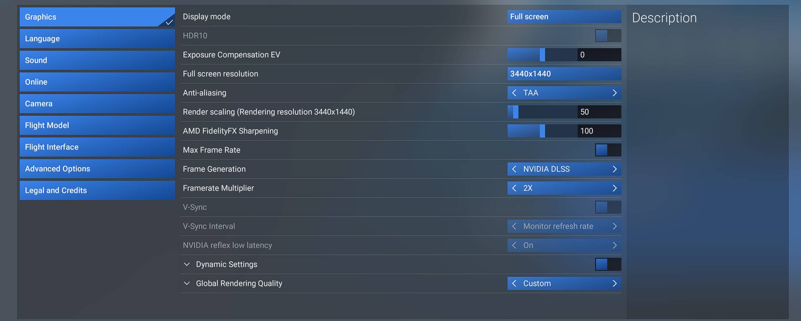This screenshot has width=801, height=321.
Task: Click the Monitor refresh rate value
Action: (558, 226)
